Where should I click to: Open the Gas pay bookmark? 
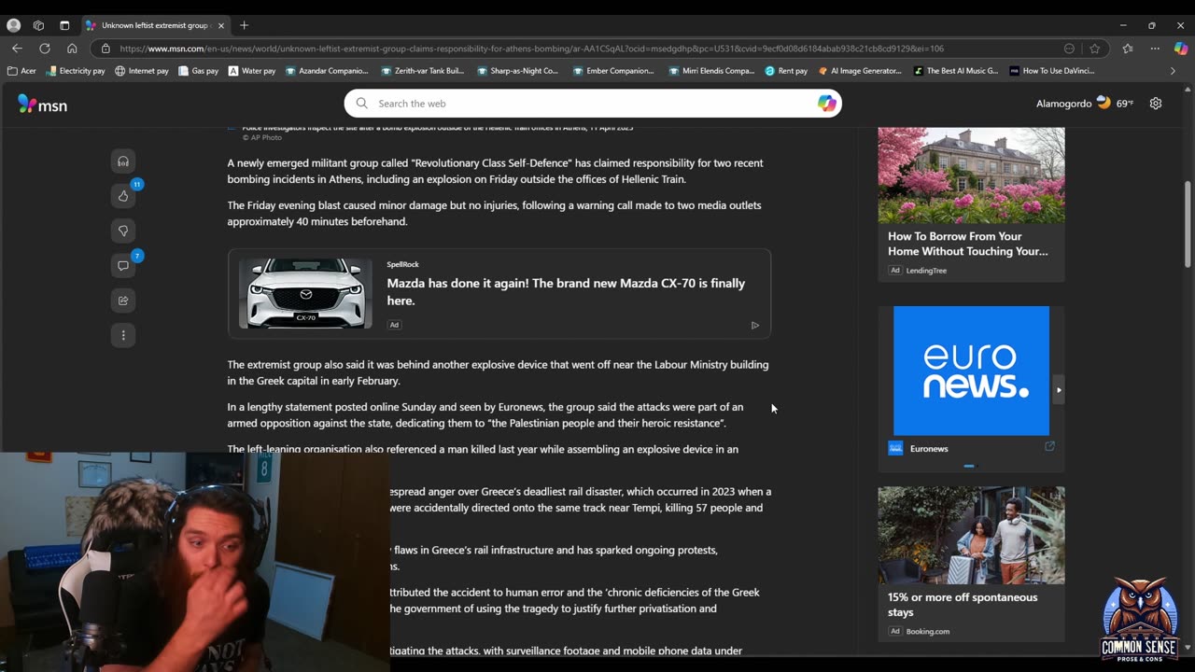(x=199, y=71)
